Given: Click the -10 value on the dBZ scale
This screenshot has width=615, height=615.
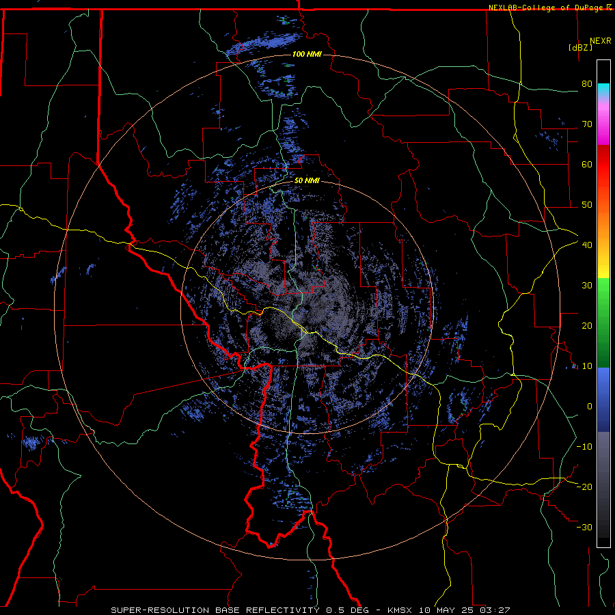Looking at the screenshot, I should point(584,447).
